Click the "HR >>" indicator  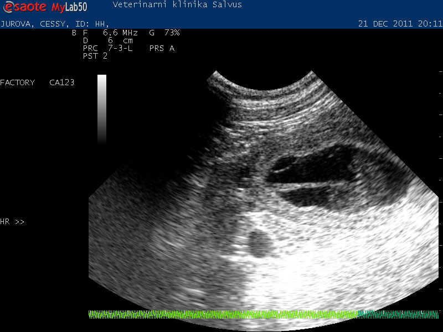click(x=12, y=222)
